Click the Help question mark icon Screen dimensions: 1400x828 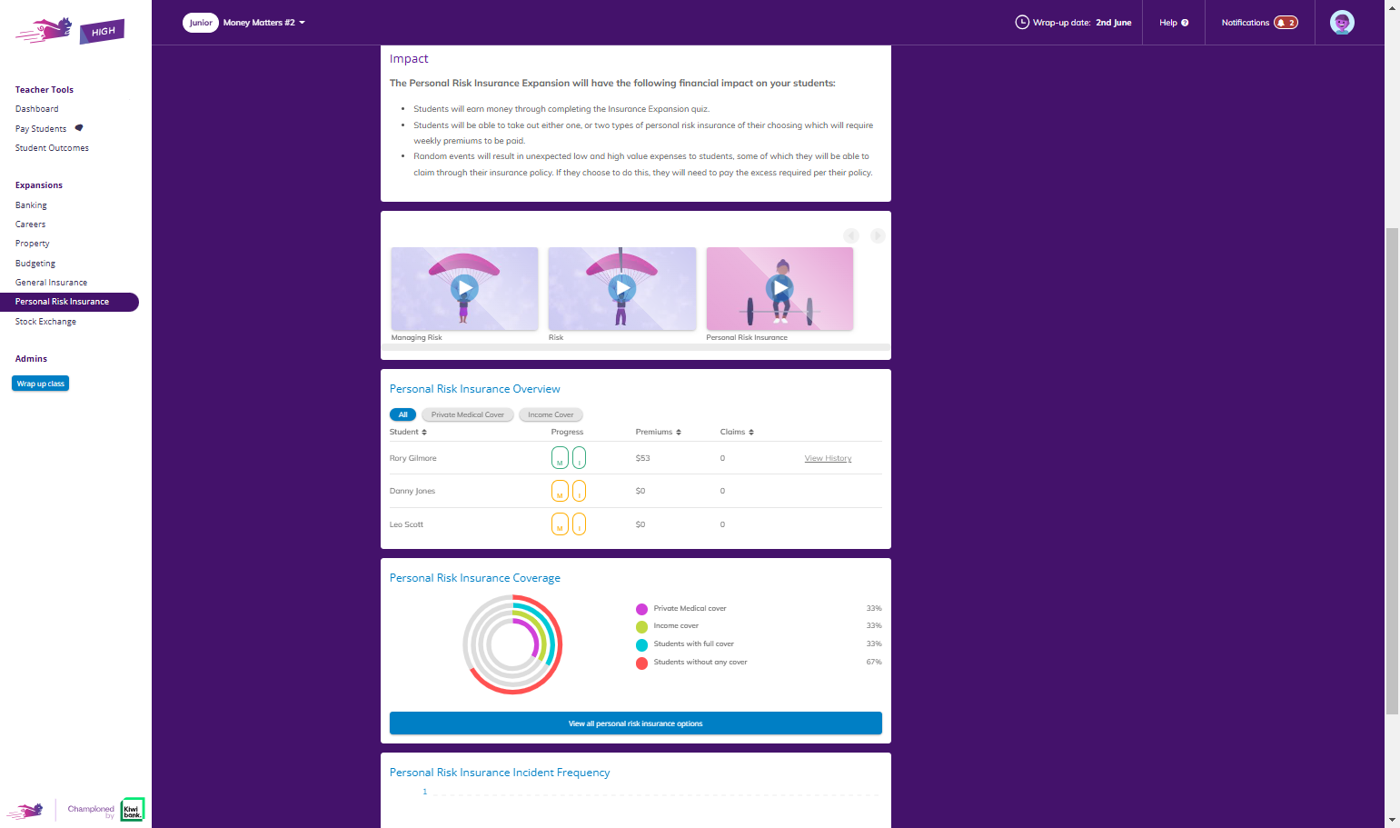coord(1185,23)
